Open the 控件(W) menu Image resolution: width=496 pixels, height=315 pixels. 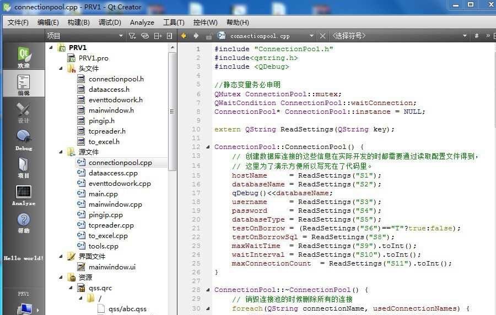coord(206,23)
